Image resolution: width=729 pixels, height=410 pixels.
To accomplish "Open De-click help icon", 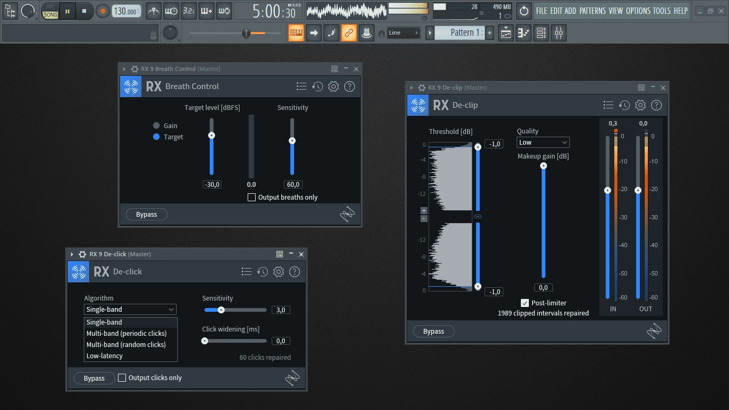I will [x=295, y=272].
